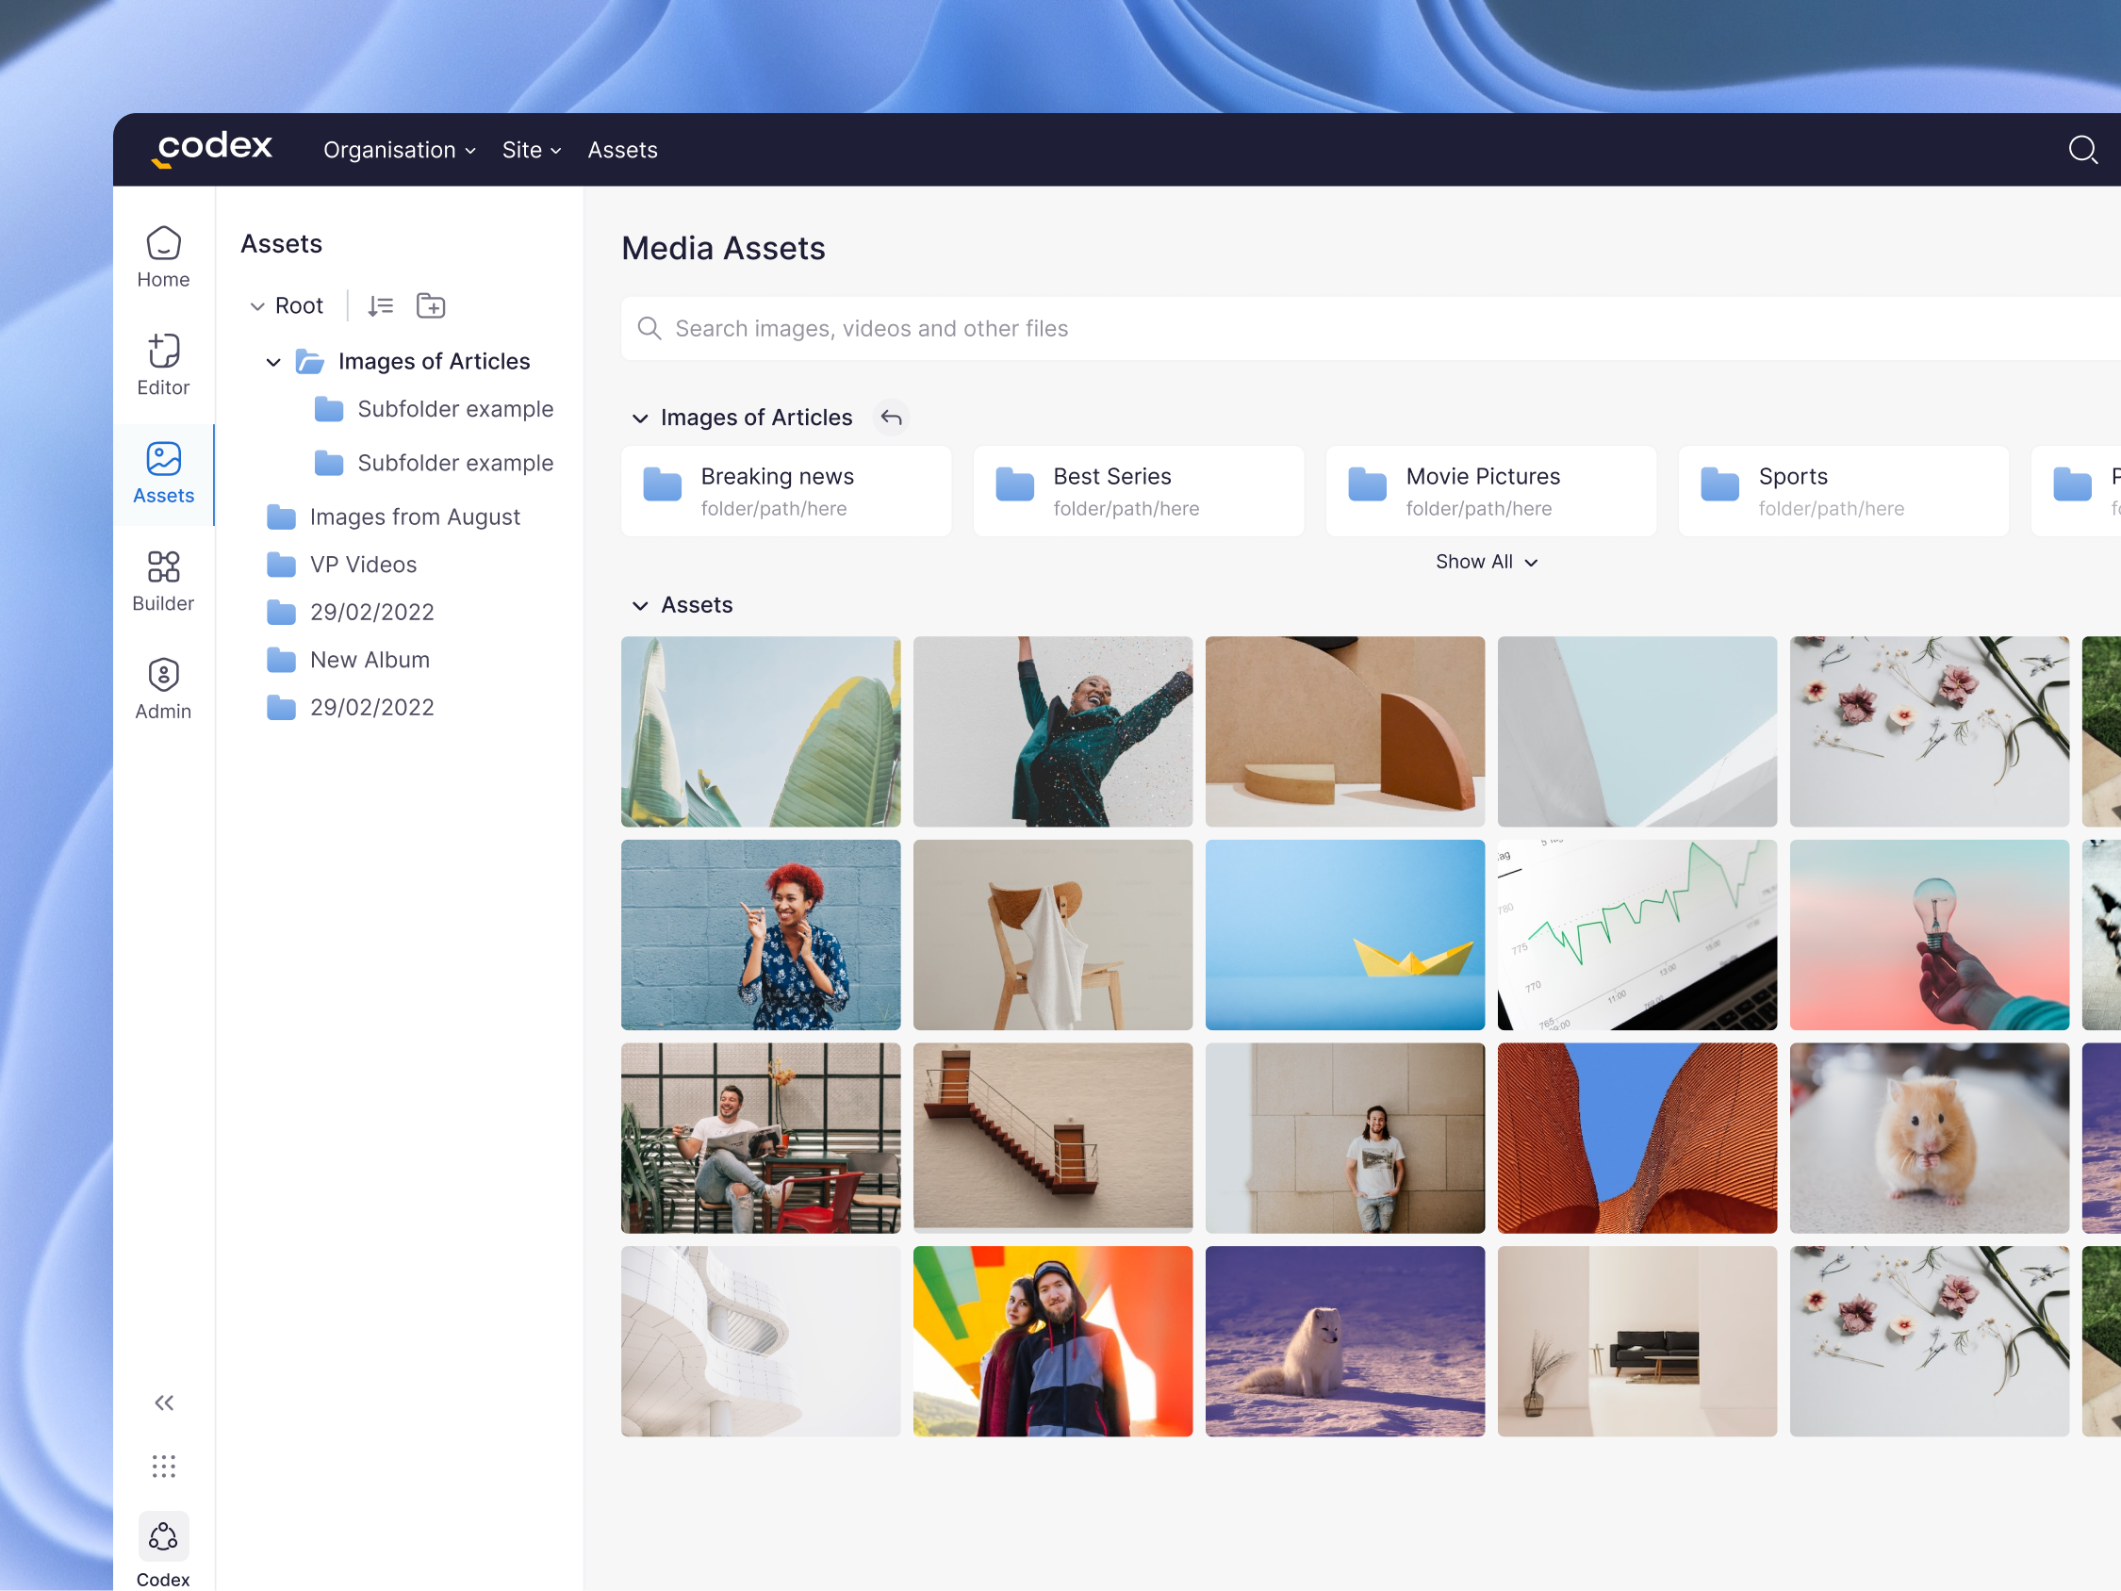Open the Home section in sidebar

coord(163,256)
